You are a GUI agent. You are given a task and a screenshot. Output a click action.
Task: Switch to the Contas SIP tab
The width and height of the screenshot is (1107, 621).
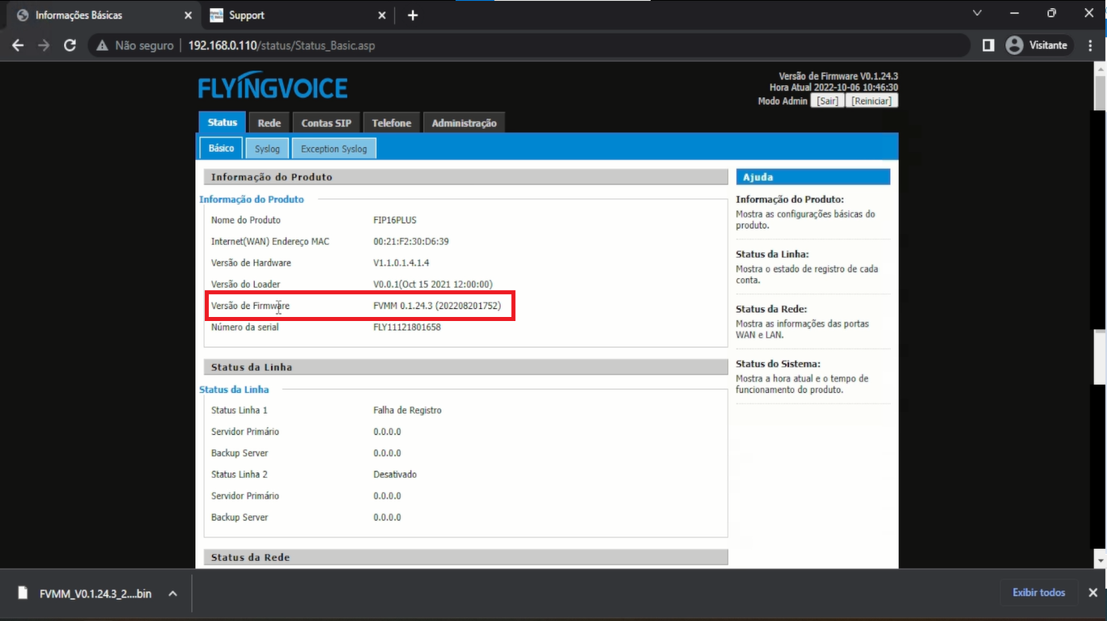click(x=326, y=123)
